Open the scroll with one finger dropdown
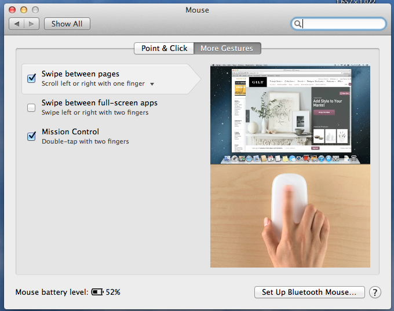 (x=152, y=84)
